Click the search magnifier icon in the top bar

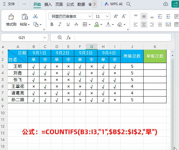click(129, 4)
